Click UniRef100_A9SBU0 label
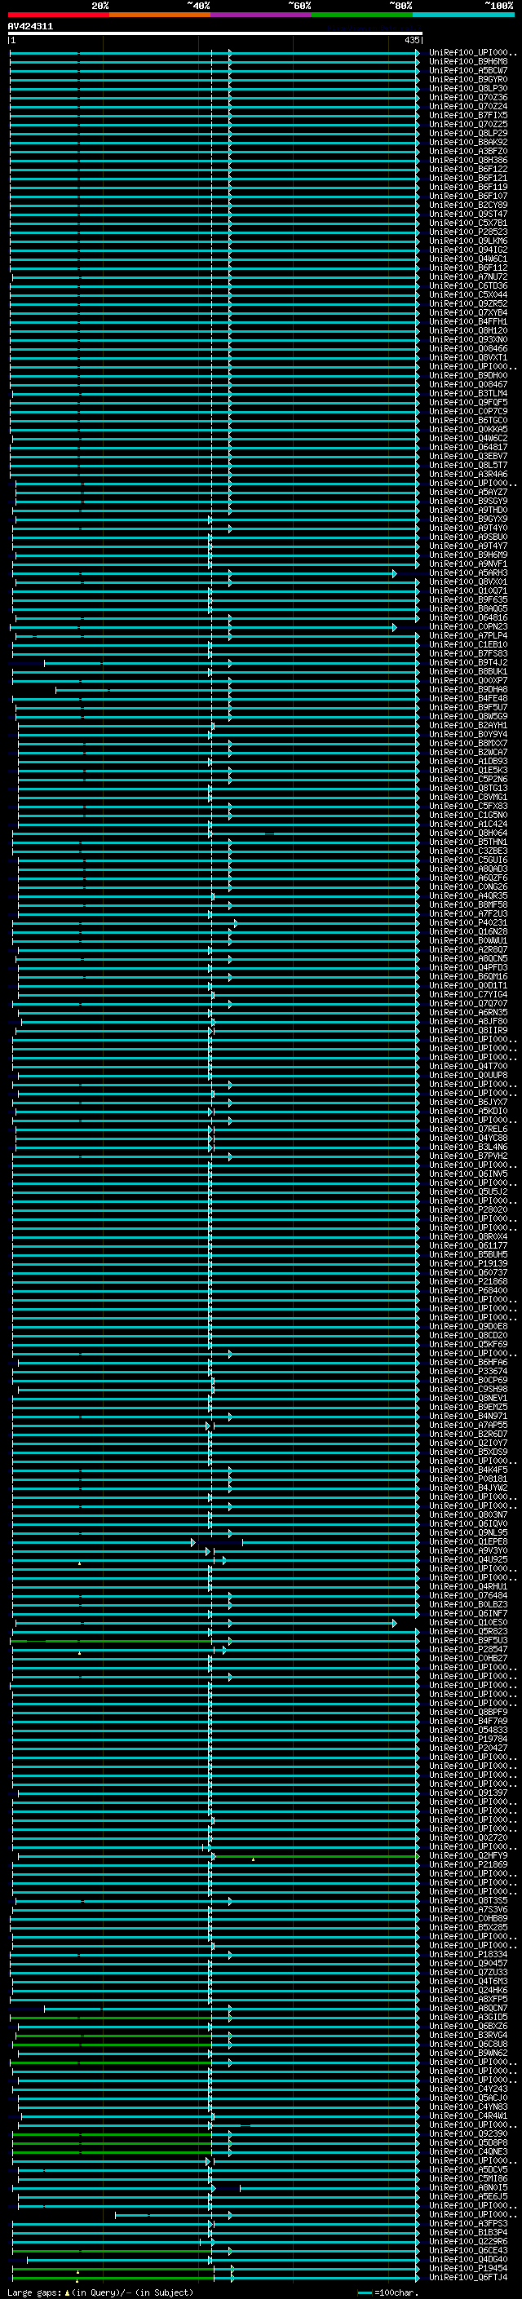The width and height of the screenshot is (522, 2299). click(x=468, y=537)
